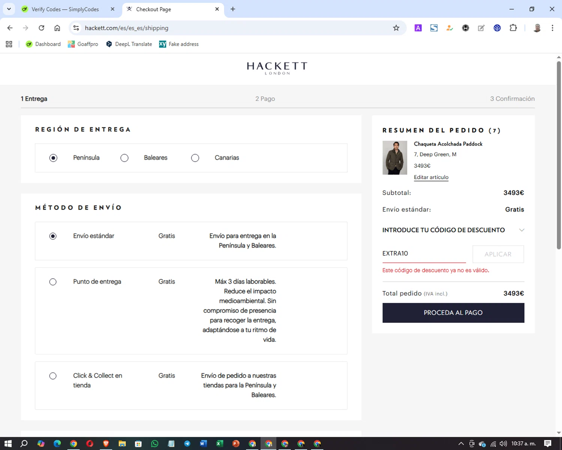This screenshot has height=450, width=562.
Task: Open the Chrome profile avatar
Action: 537,28
